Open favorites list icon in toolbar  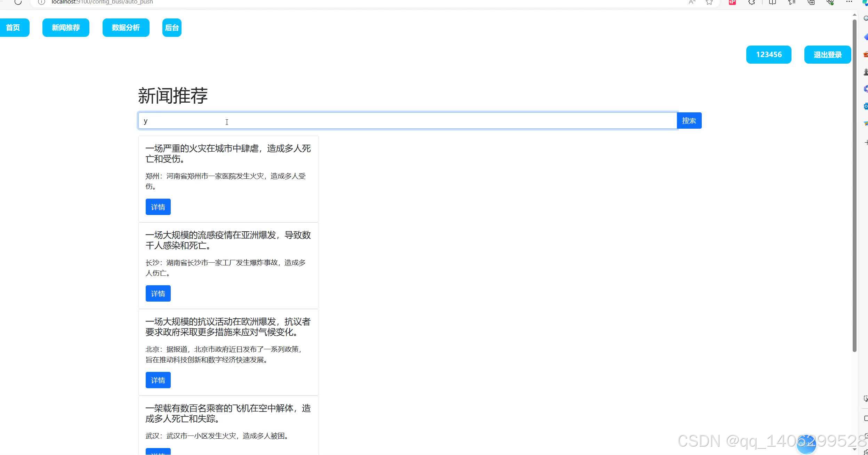click(792, 2)
